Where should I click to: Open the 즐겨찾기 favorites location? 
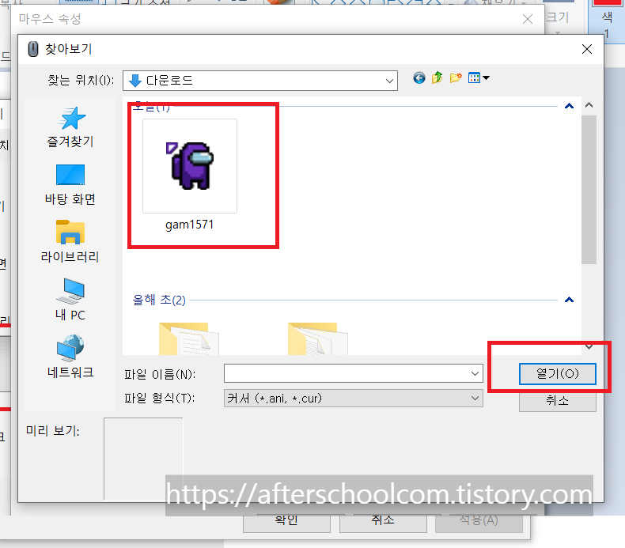(x=70, y=127)
